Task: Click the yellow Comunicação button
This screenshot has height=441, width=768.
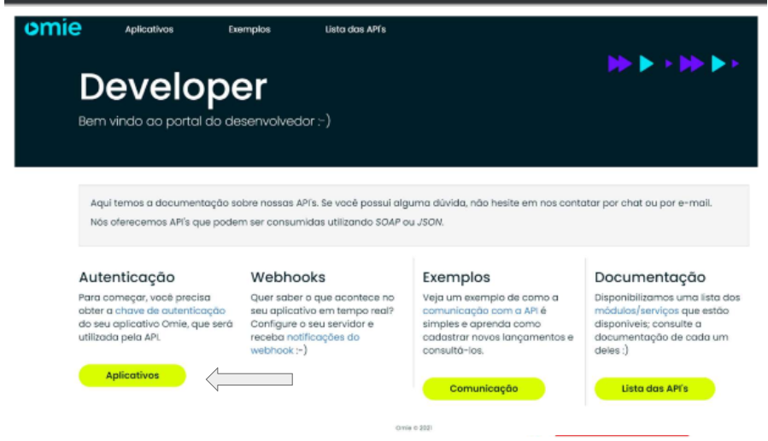Action: [484, 389]
